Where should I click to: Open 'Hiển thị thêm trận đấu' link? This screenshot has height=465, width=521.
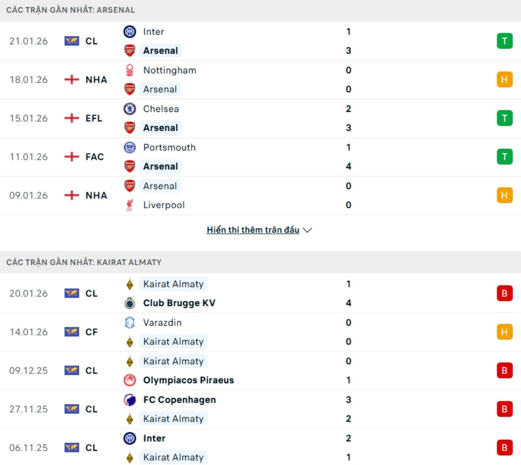pos(253,230)
